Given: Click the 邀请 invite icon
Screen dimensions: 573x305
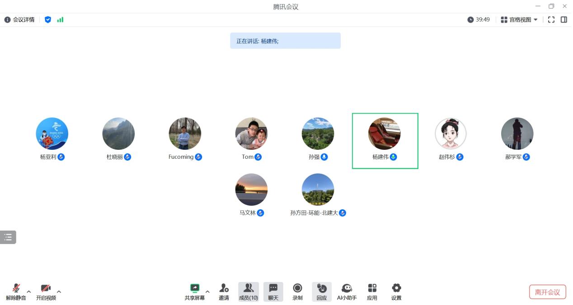Looking at the screenshot, I should coord(224,291).
